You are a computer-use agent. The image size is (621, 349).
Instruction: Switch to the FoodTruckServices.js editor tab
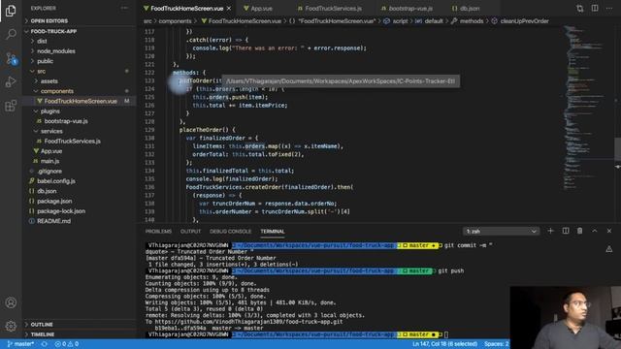[333, 9]
